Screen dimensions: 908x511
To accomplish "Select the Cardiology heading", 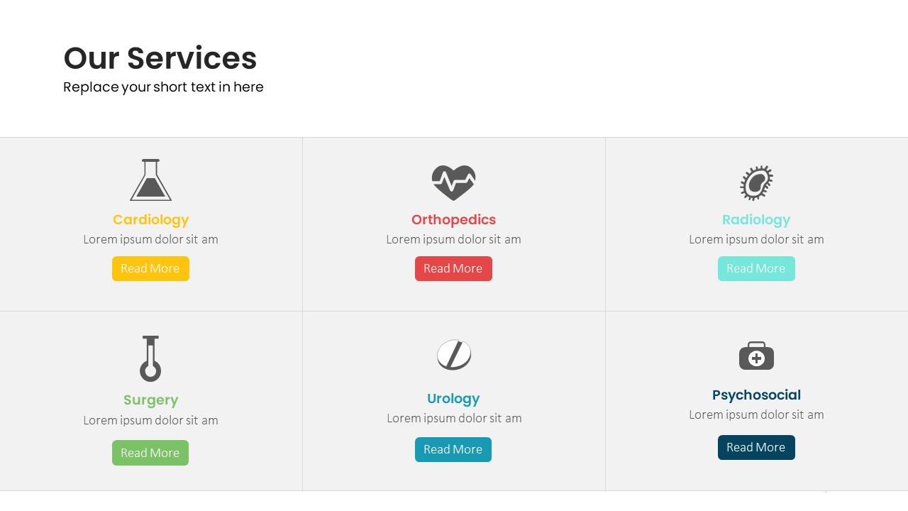I will click(150, 220).
